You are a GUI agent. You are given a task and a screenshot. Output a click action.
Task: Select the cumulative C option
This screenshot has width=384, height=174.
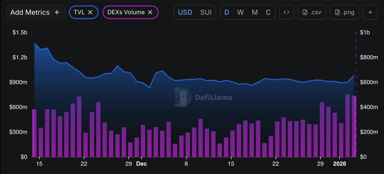point(268,12)
